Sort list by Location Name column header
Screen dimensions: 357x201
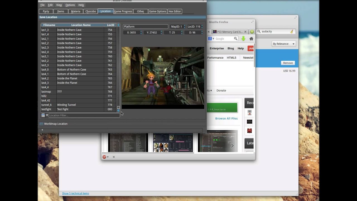click(x=81, y=25)
